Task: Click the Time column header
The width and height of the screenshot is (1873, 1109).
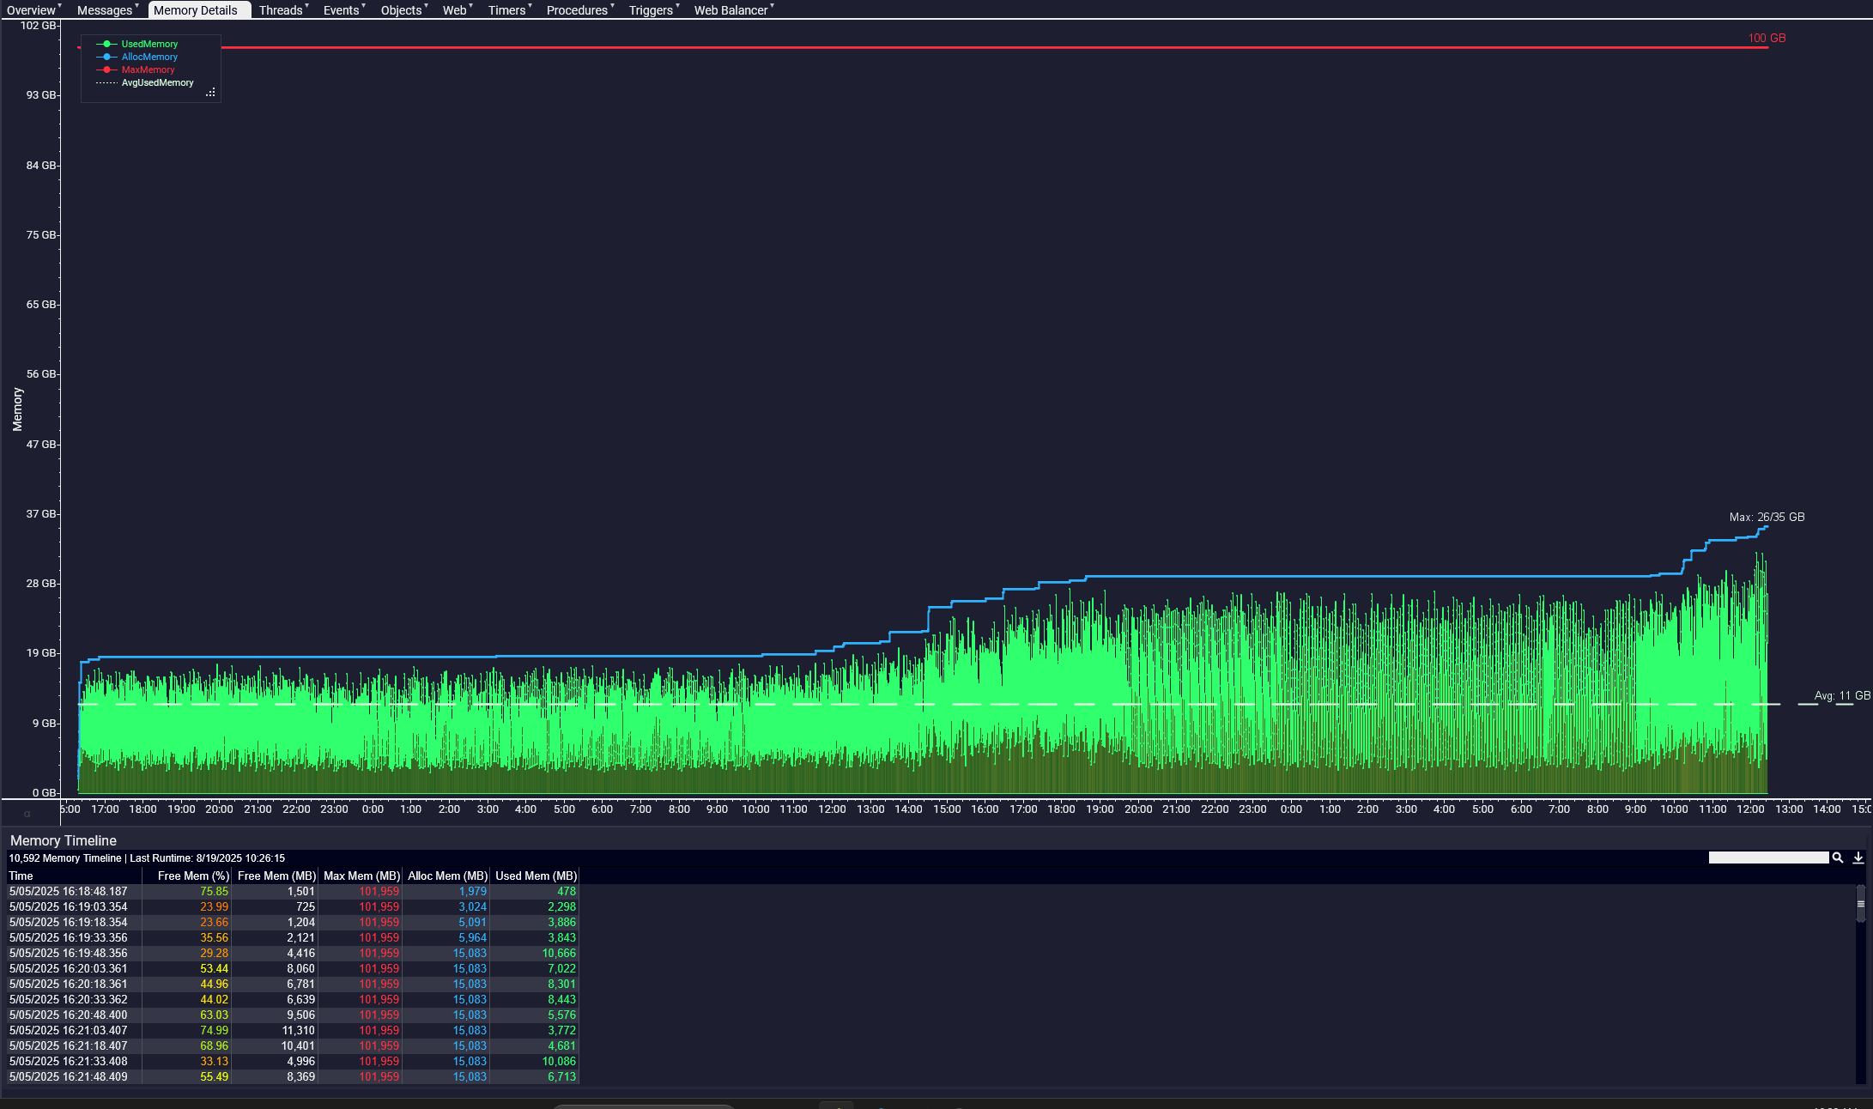Action: tap(21, 876)
